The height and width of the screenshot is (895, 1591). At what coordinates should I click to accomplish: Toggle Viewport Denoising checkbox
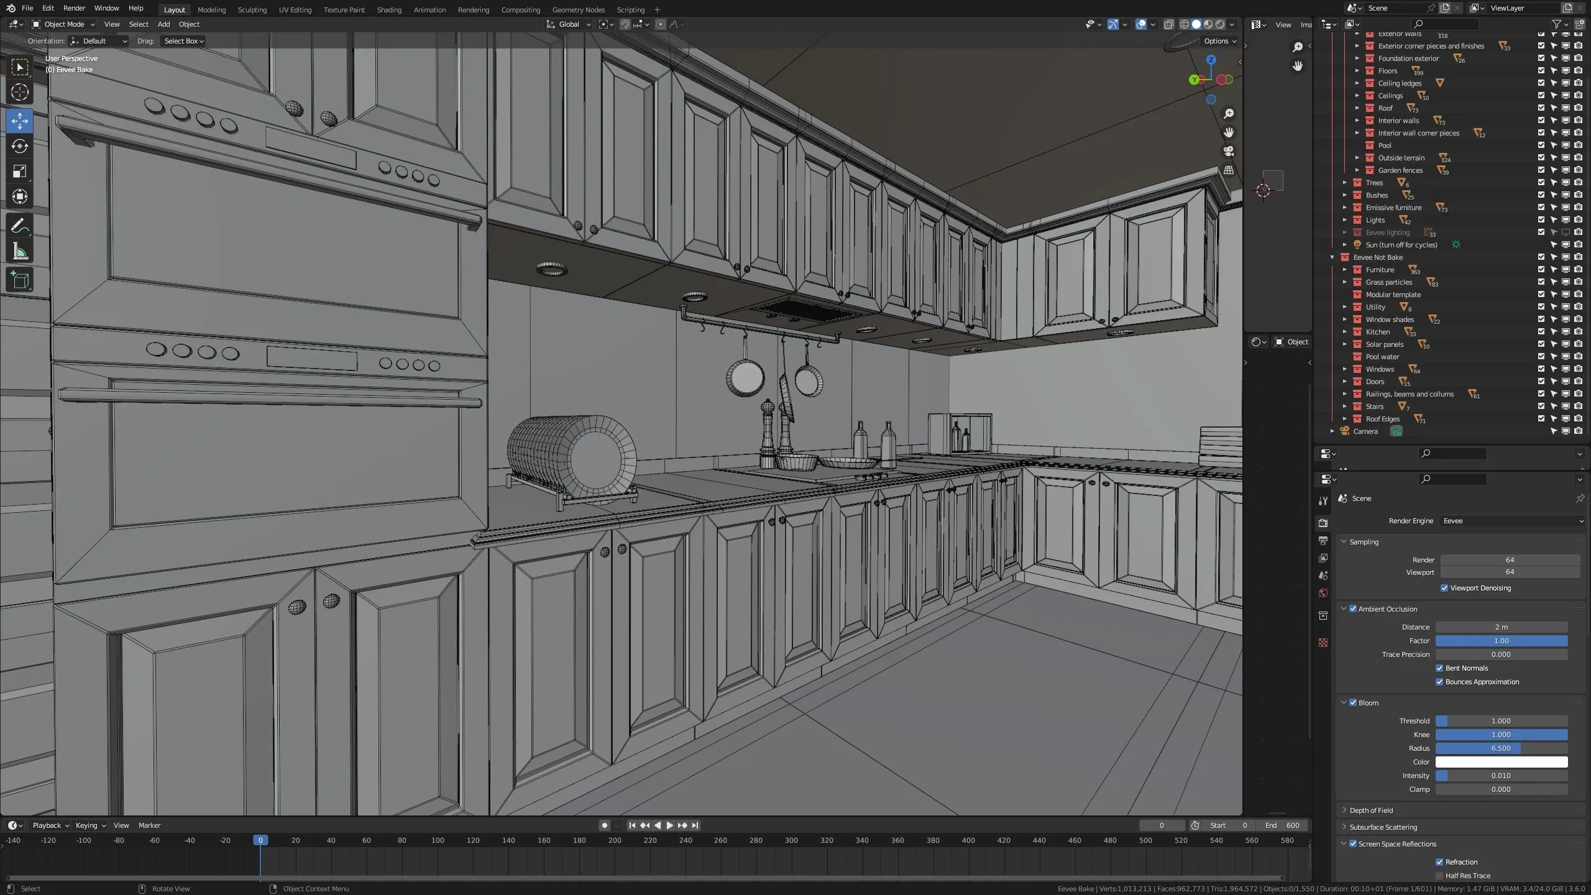(x=1444, y=588)
